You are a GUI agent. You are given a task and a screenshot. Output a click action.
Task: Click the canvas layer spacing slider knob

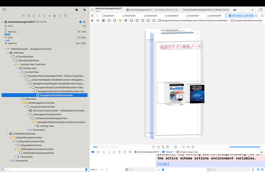pyautogui.click(x=99, y=147)
